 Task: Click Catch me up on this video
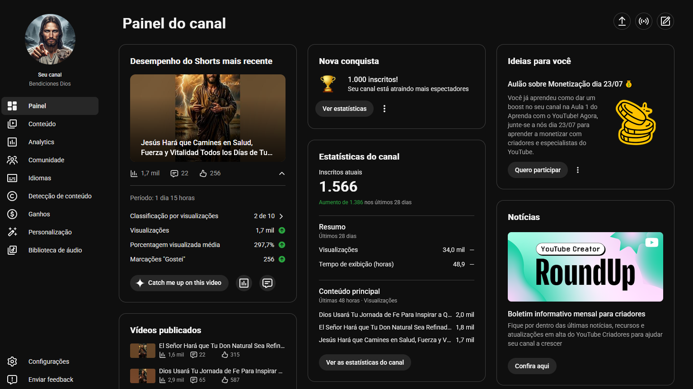point(179,283)
